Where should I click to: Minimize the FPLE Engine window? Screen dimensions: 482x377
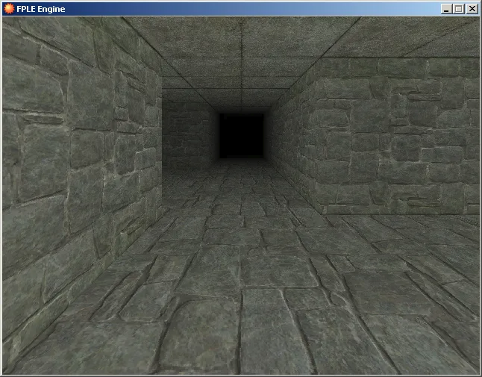tap(446, 9)
